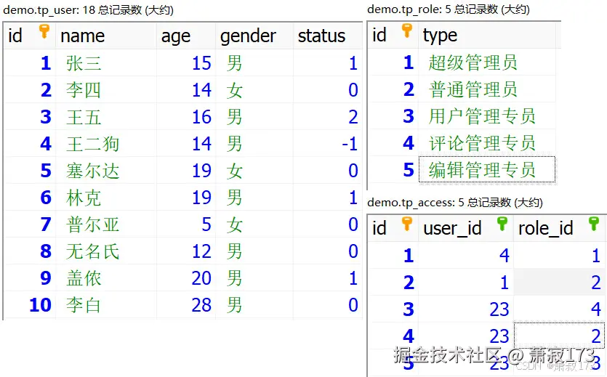Click the age cell showing 16
This screenshot has width=607, height=377.
(186, 117)
